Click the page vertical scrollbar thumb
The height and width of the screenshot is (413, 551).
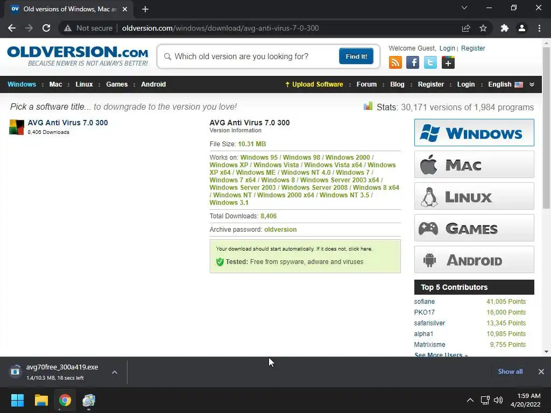[x=546, y=128]
